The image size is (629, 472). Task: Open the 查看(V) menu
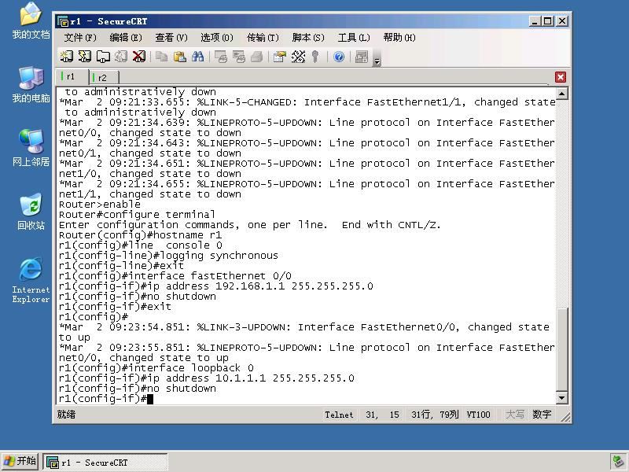pyautogui.click(x=171, y=38)
